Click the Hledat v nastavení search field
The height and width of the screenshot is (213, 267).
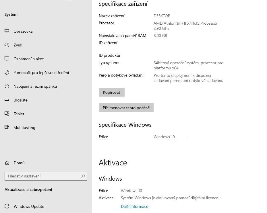46,176
